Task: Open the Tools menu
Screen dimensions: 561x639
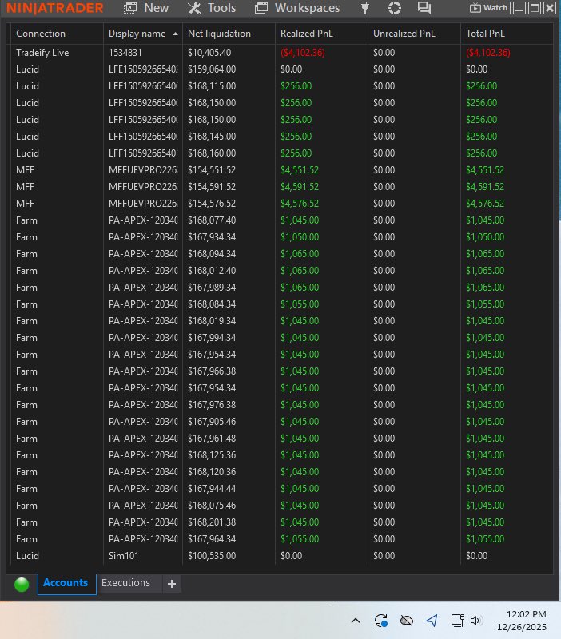Action: point(212,8)
